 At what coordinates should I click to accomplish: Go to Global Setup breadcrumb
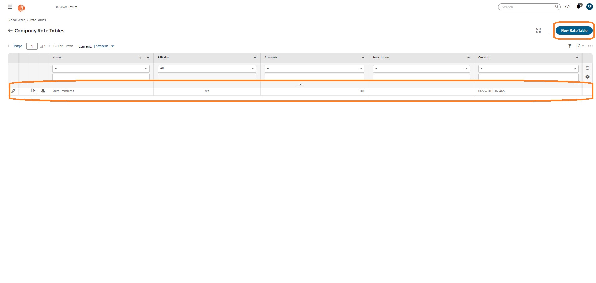(x=16, y=20)
